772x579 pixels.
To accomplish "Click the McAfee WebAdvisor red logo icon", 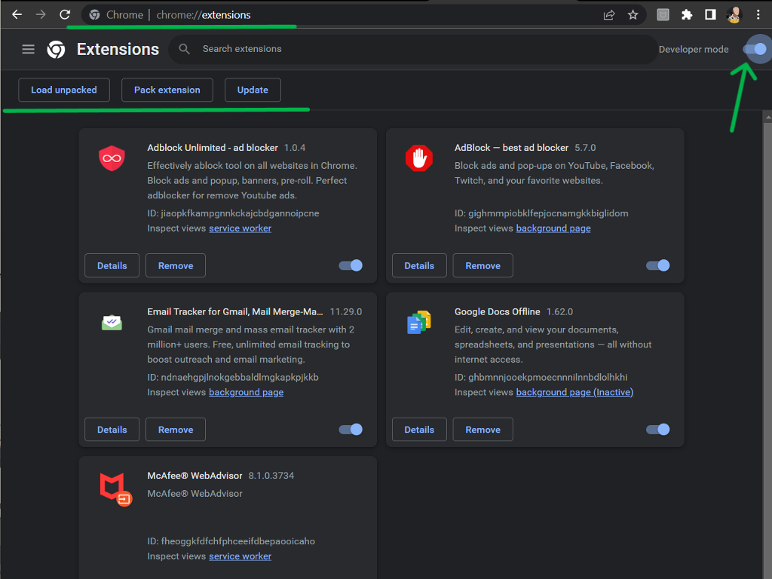I will coord(115,489).
